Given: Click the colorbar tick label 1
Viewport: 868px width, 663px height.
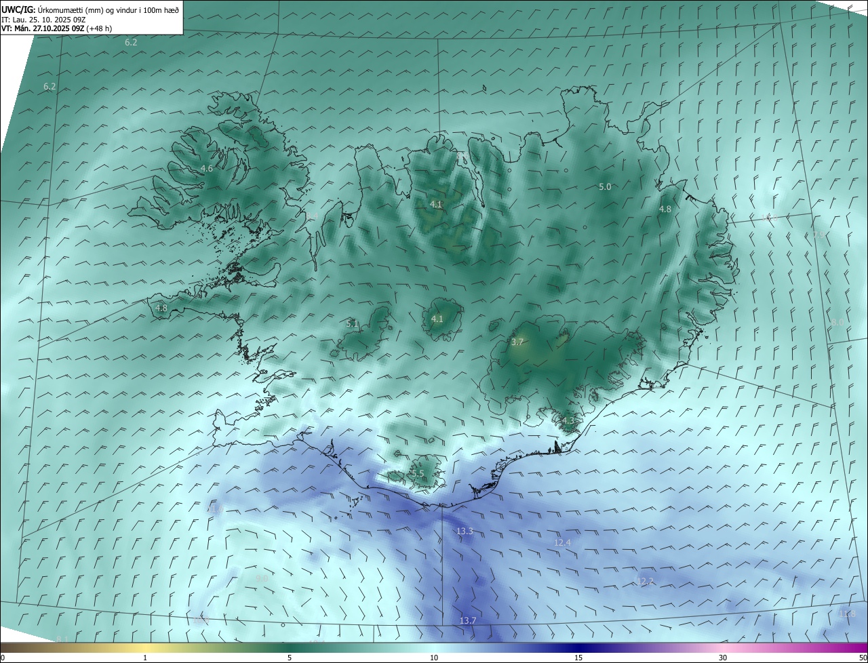Looking at the screenshot, I should coord(145,658).
